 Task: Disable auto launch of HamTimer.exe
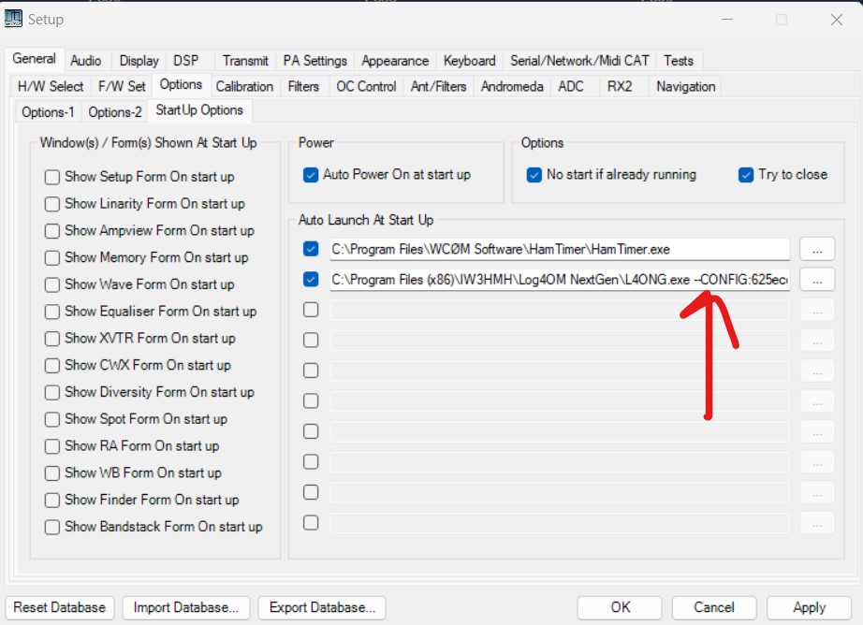click(x=312, y=250)
